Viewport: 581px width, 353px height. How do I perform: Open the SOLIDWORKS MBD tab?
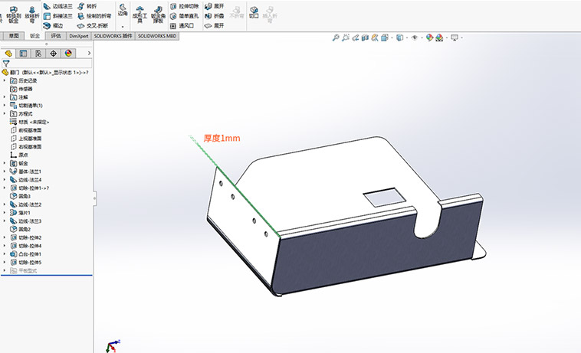157,35
